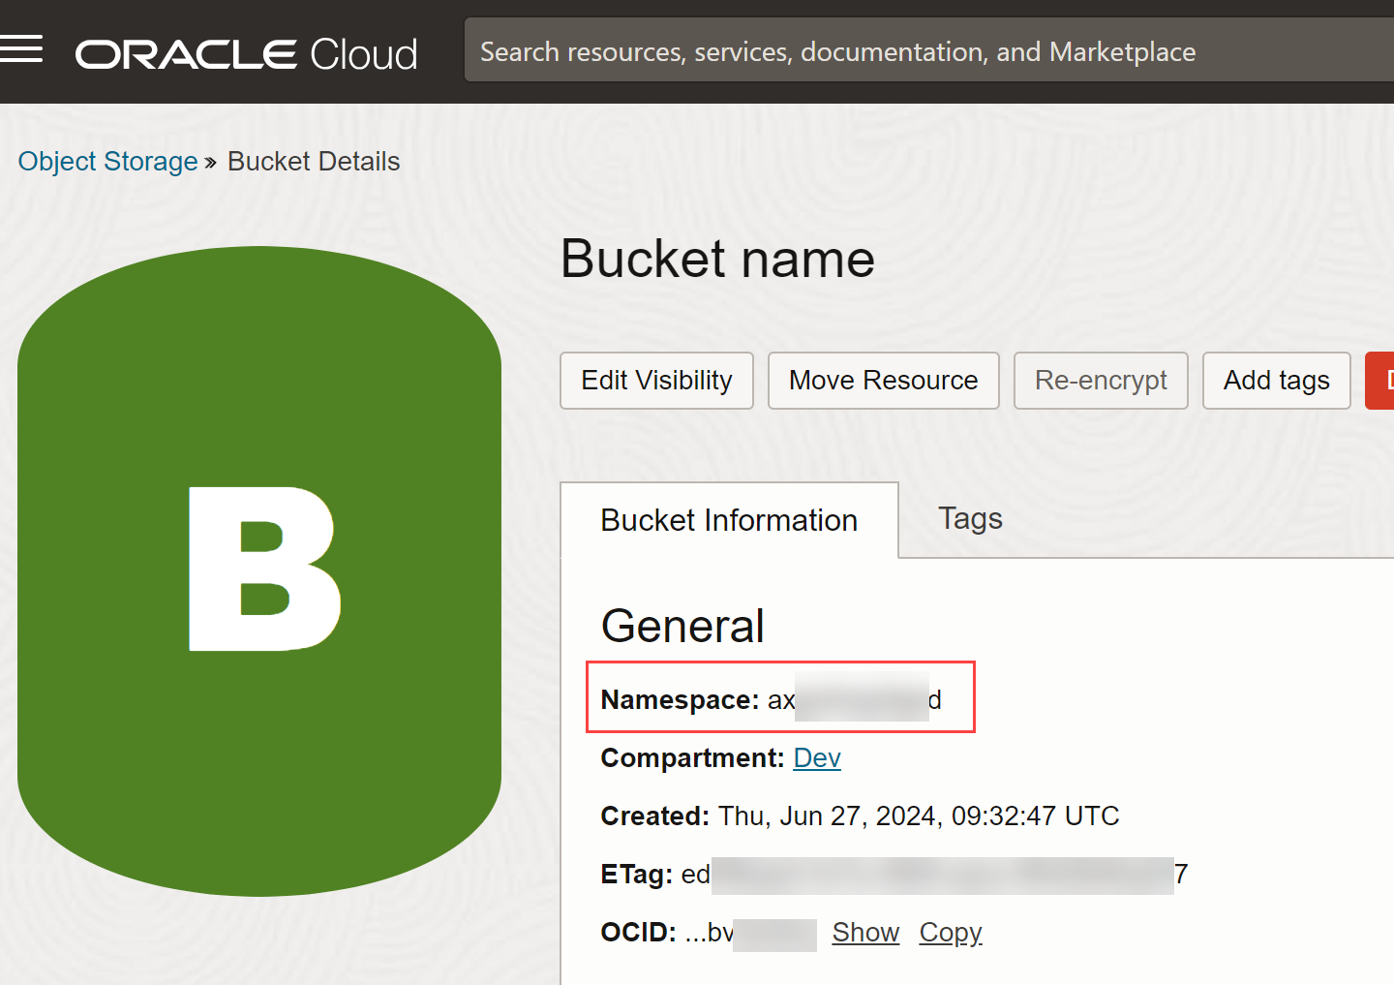Viewport: 1394px width, 985px height.
Task: Click the Created timestamp text
Action: [918, 816]
